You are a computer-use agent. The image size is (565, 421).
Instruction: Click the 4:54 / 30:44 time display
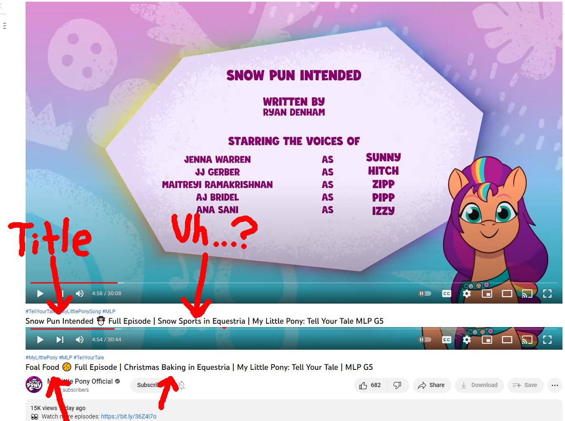[107, 340]
